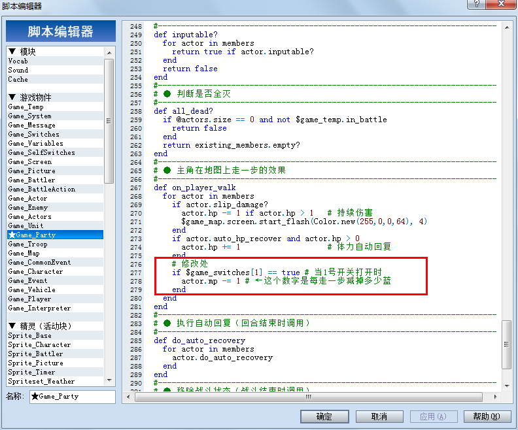Select the Game_Enemy script
This screenshot has width=518, height=430.
point(55,208)
